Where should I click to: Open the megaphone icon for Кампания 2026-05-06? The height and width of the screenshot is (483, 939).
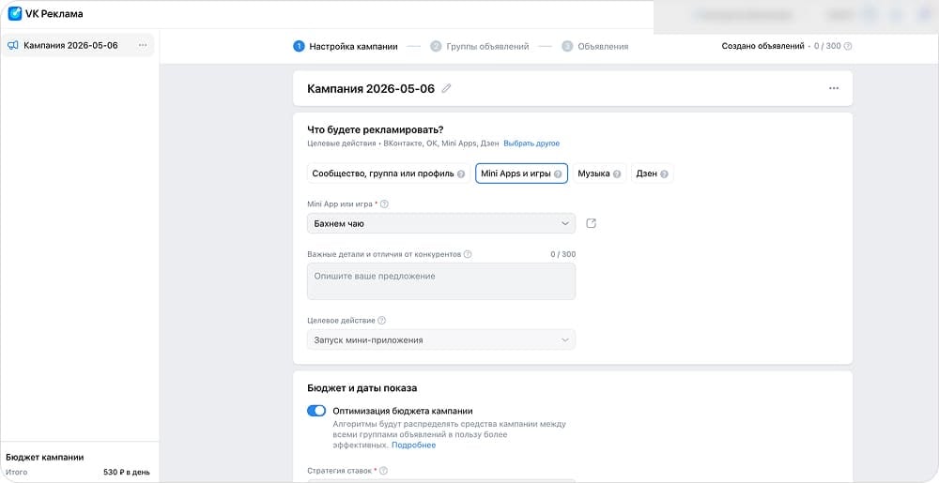(13, 45)
